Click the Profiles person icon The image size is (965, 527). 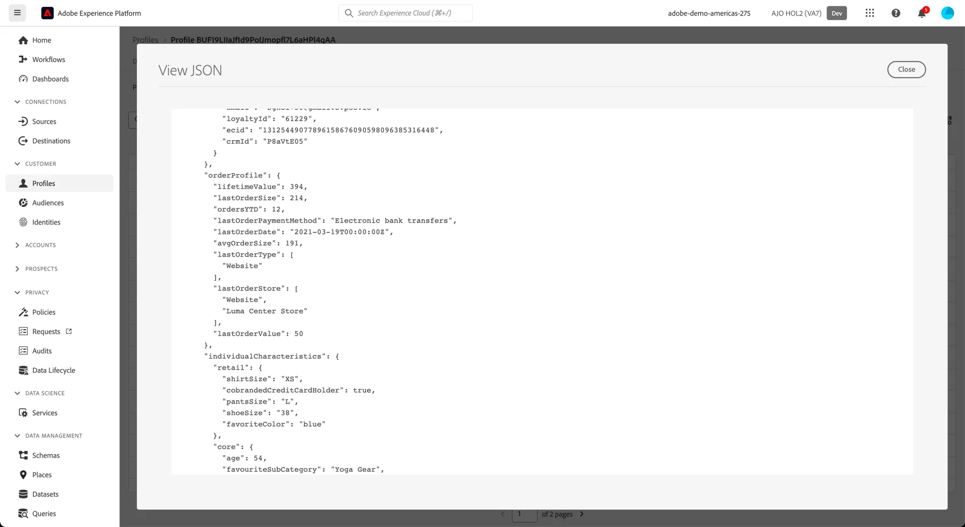[x=23, y=183]
